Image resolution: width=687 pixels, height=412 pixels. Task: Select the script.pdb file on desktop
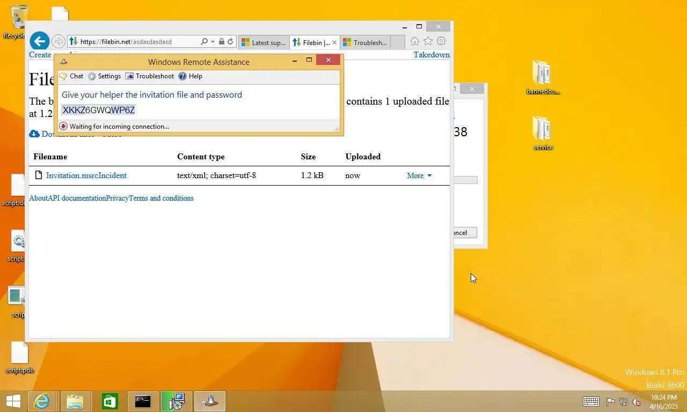[x=19, y=358]
